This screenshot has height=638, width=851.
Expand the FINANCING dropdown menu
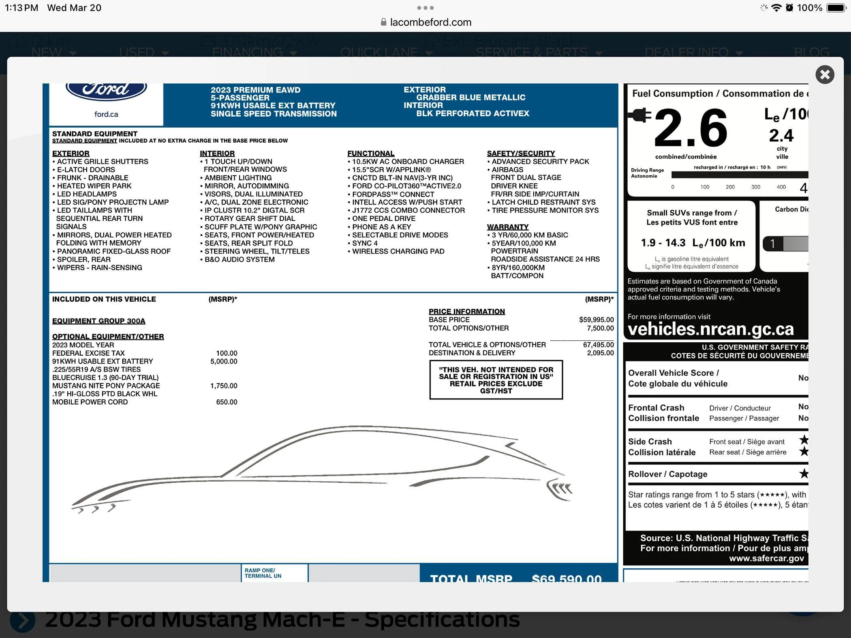point(254,53)
